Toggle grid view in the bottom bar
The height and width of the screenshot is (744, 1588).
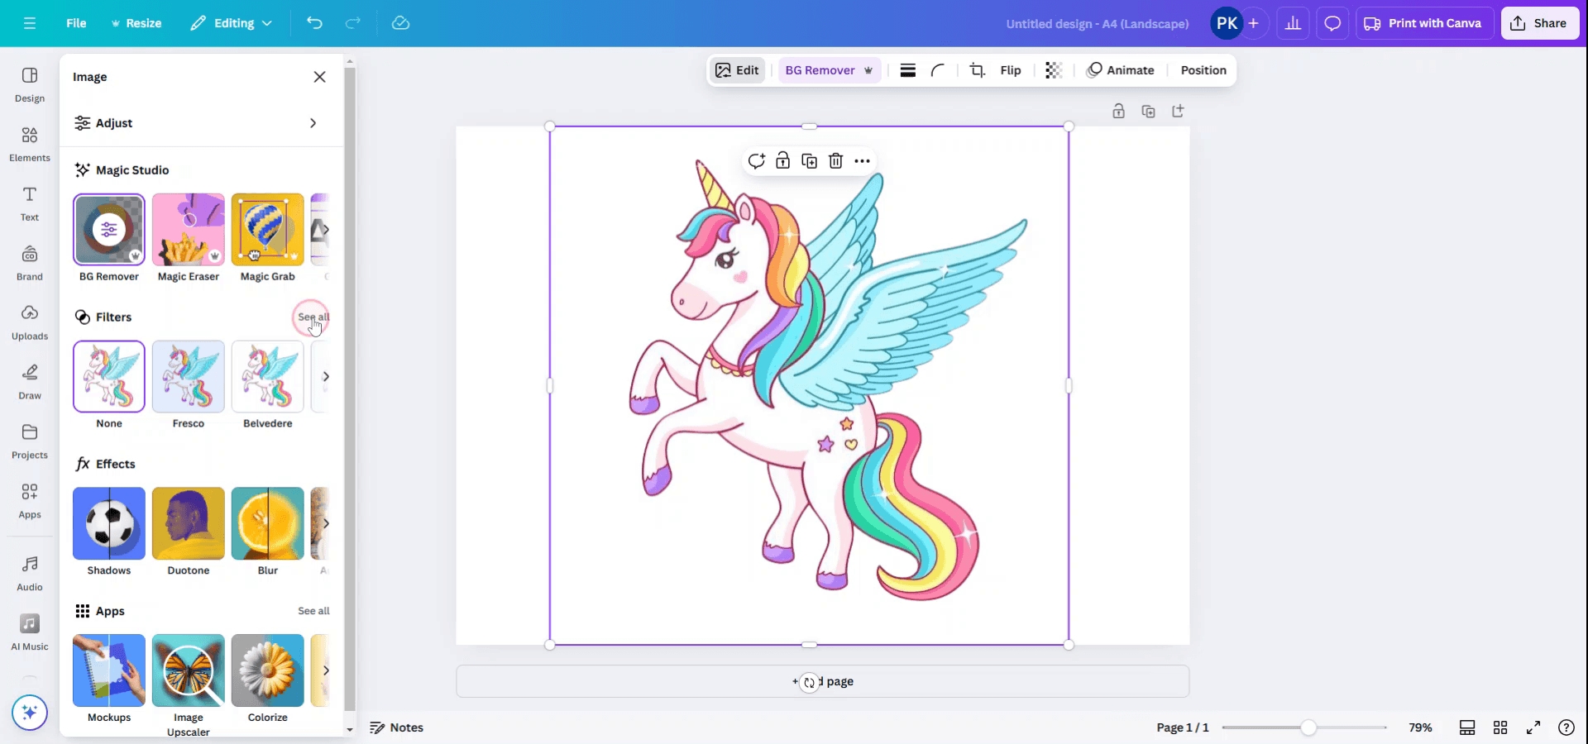1500,727
